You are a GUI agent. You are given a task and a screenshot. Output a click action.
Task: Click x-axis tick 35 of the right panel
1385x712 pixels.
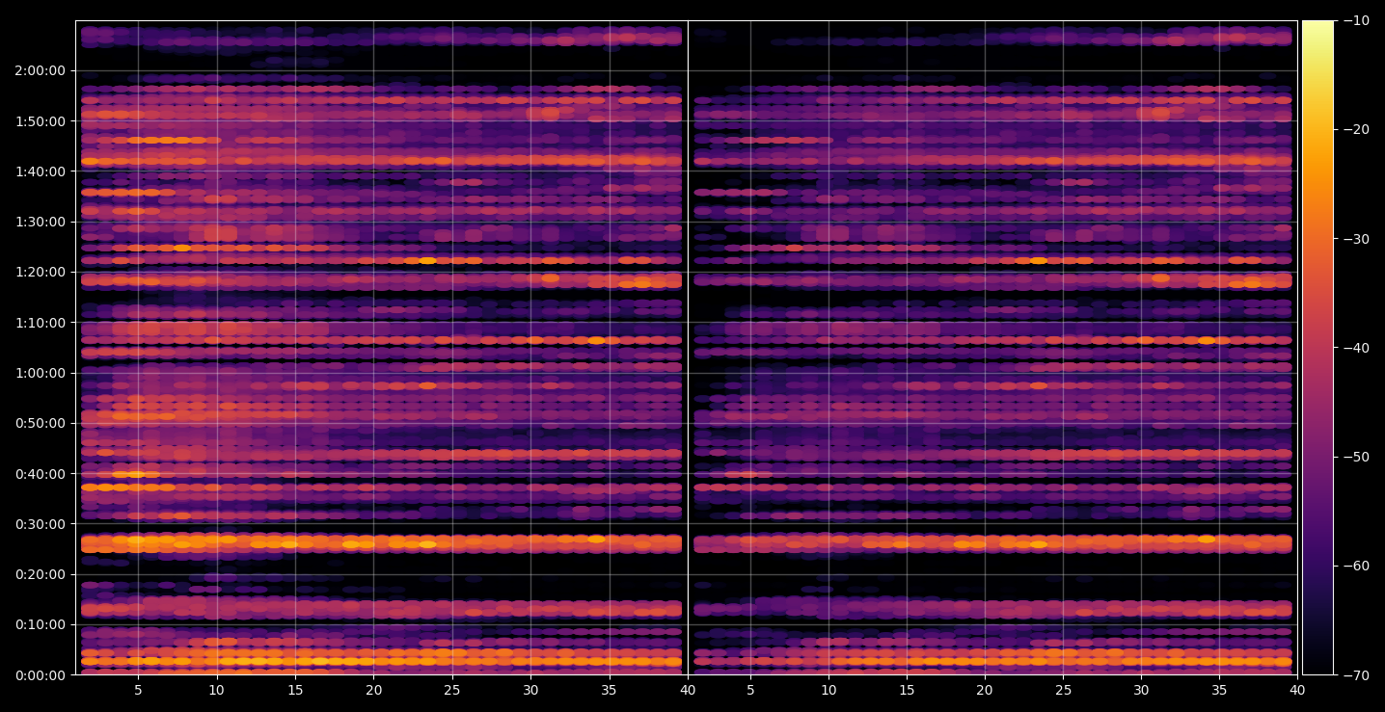[1219, 690]
